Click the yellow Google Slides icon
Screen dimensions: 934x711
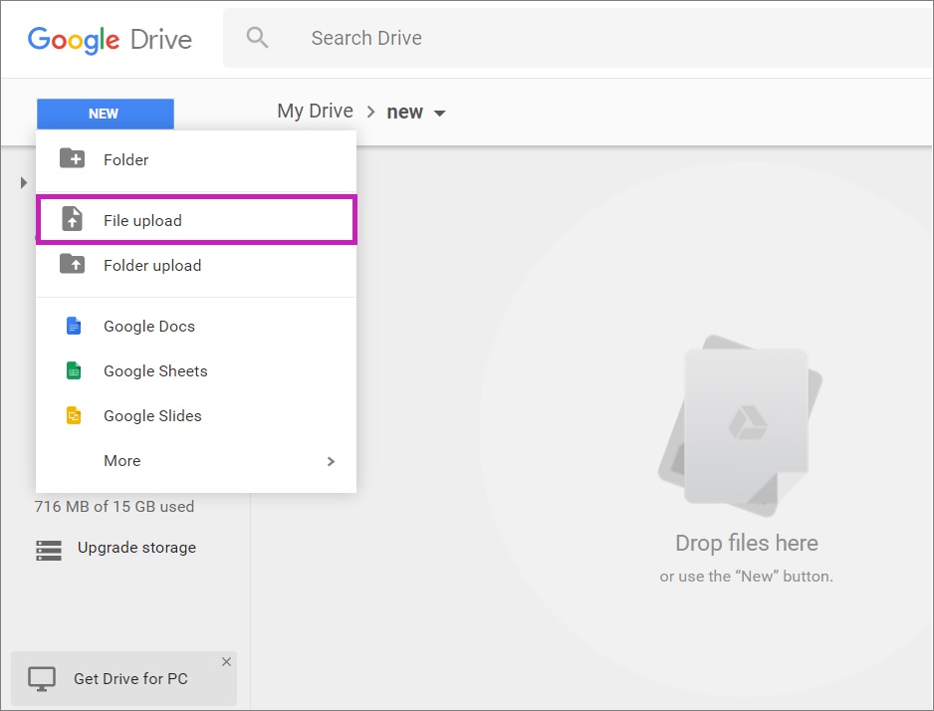point(74,415)
